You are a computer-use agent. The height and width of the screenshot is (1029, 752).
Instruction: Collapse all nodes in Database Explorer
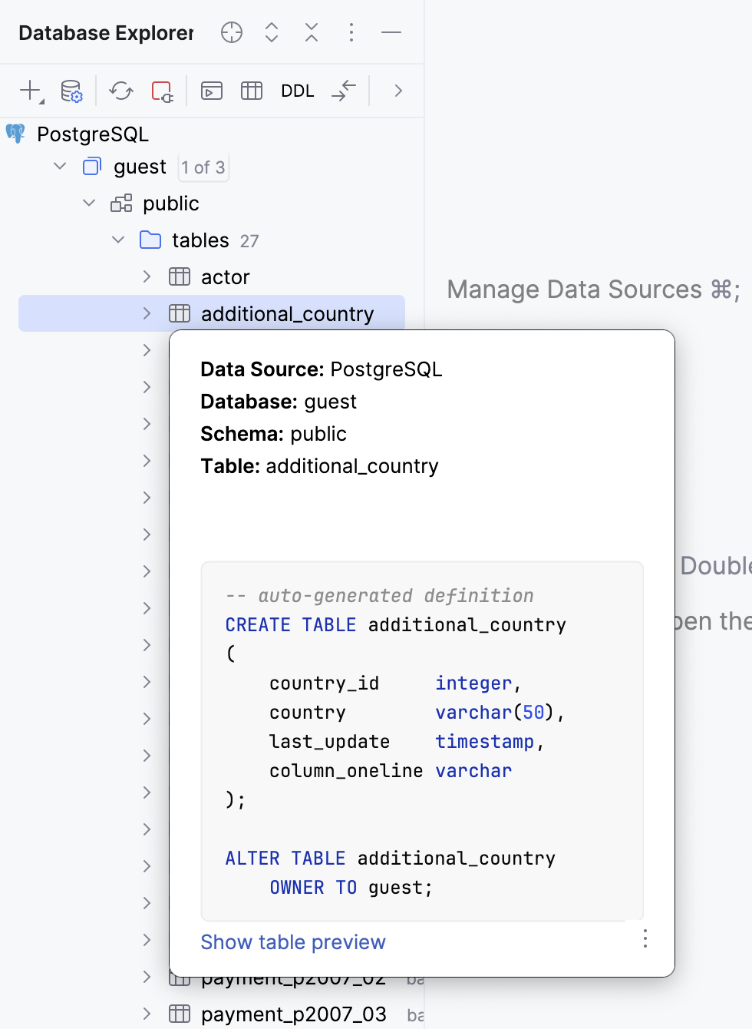[x=311, y=32]
